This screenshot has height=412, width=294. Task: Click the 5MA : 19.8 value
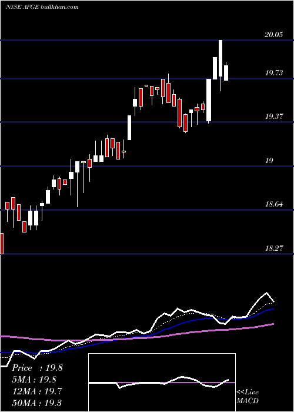[34, 380]
